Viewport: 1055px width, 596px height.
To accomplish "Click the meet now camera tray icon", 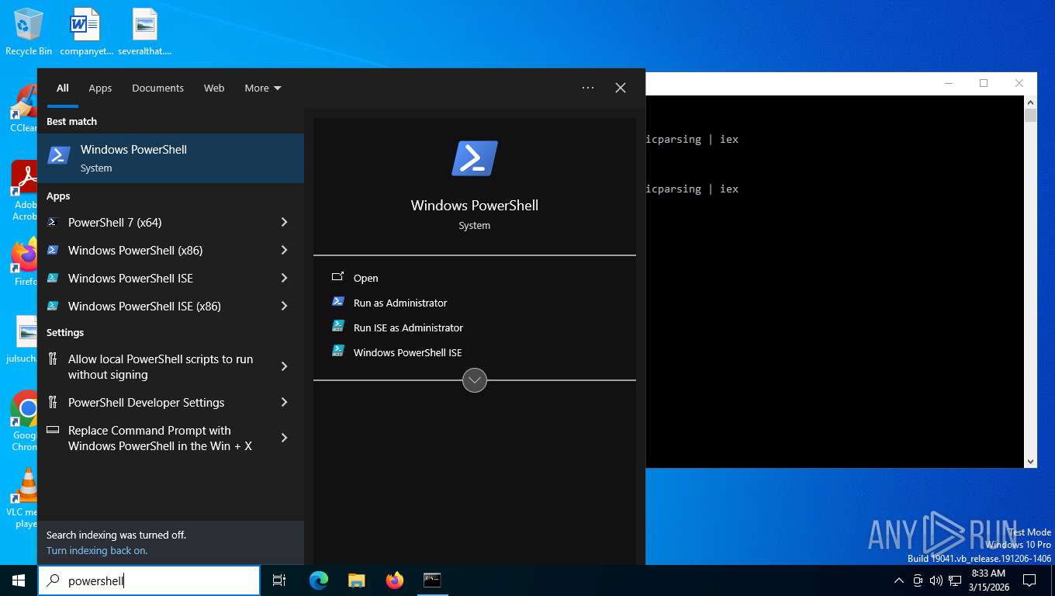I will pos(918,580).
